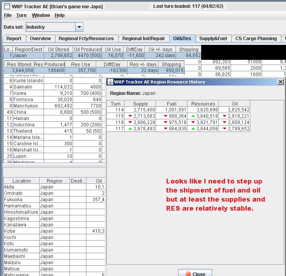Select the Formosa region row
This screenshot has width=286, height=276.
pyautogui.click(x=54, y=100)
